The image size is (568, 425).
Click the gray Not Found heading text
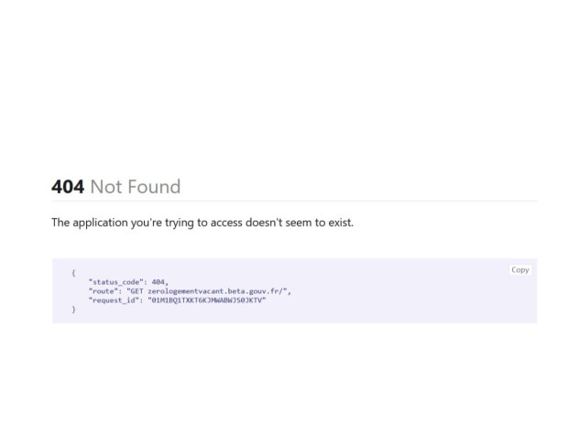pos(135,187)
